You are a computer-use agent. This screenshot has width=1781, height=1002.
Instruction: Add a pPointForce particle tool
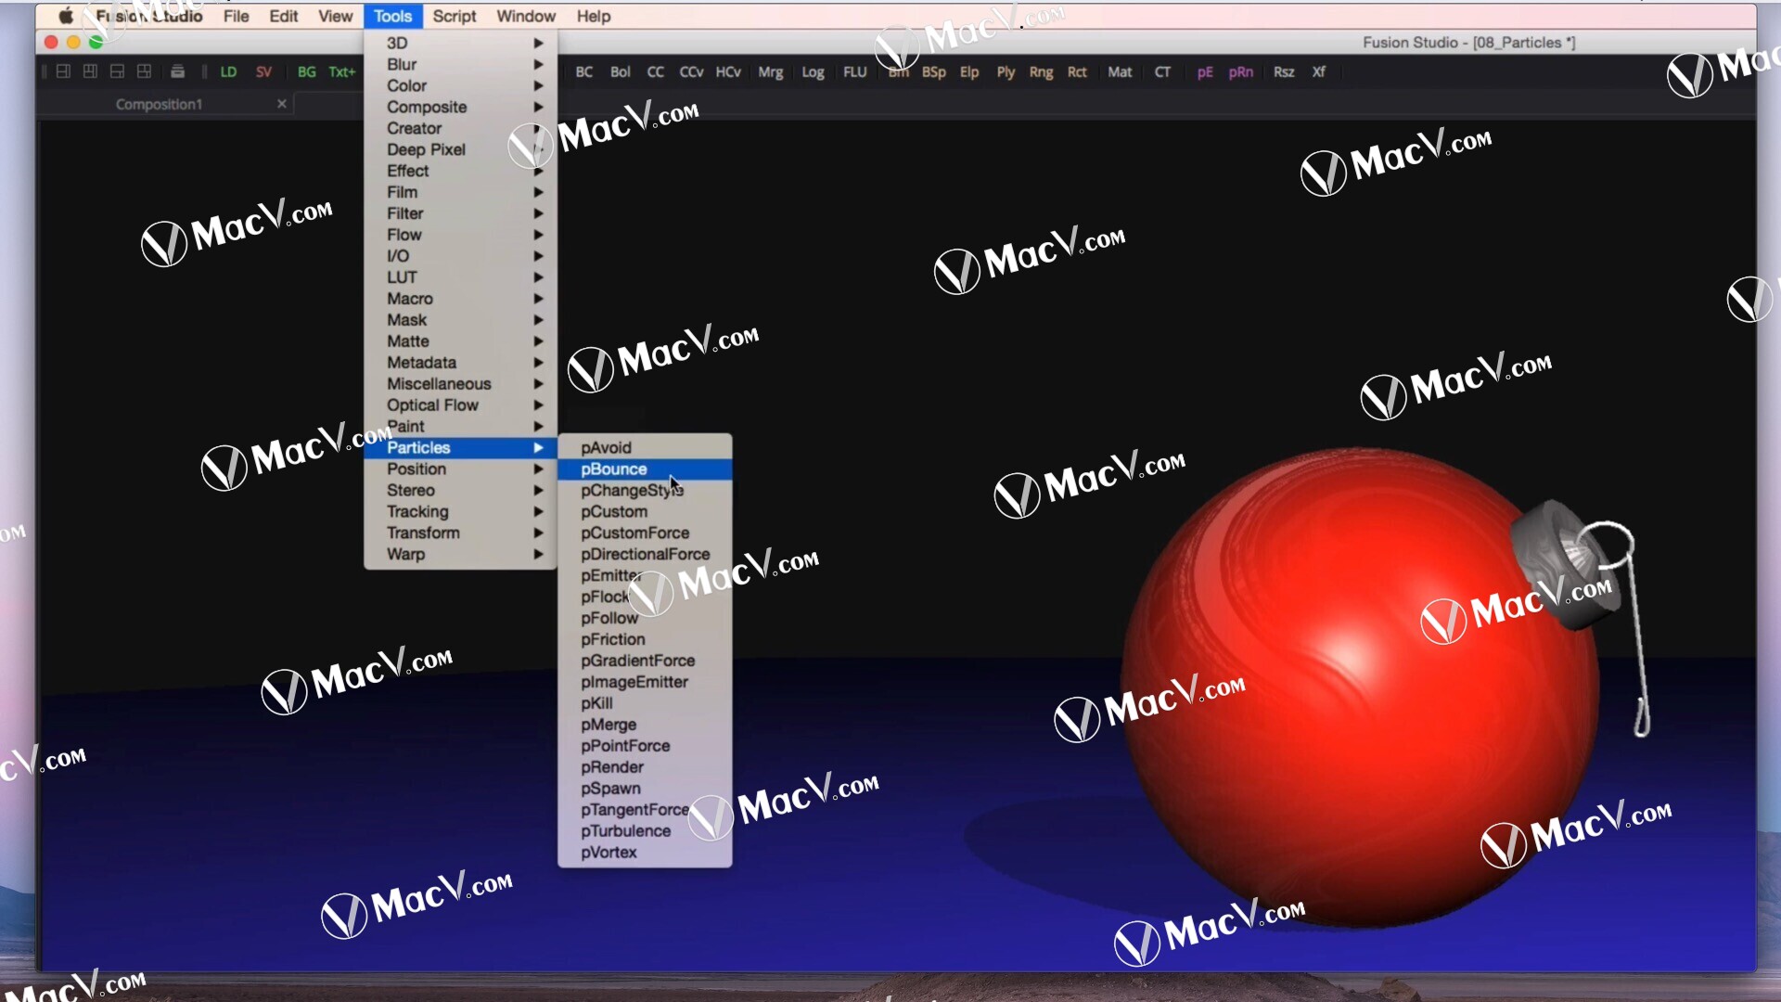[645, 746]
